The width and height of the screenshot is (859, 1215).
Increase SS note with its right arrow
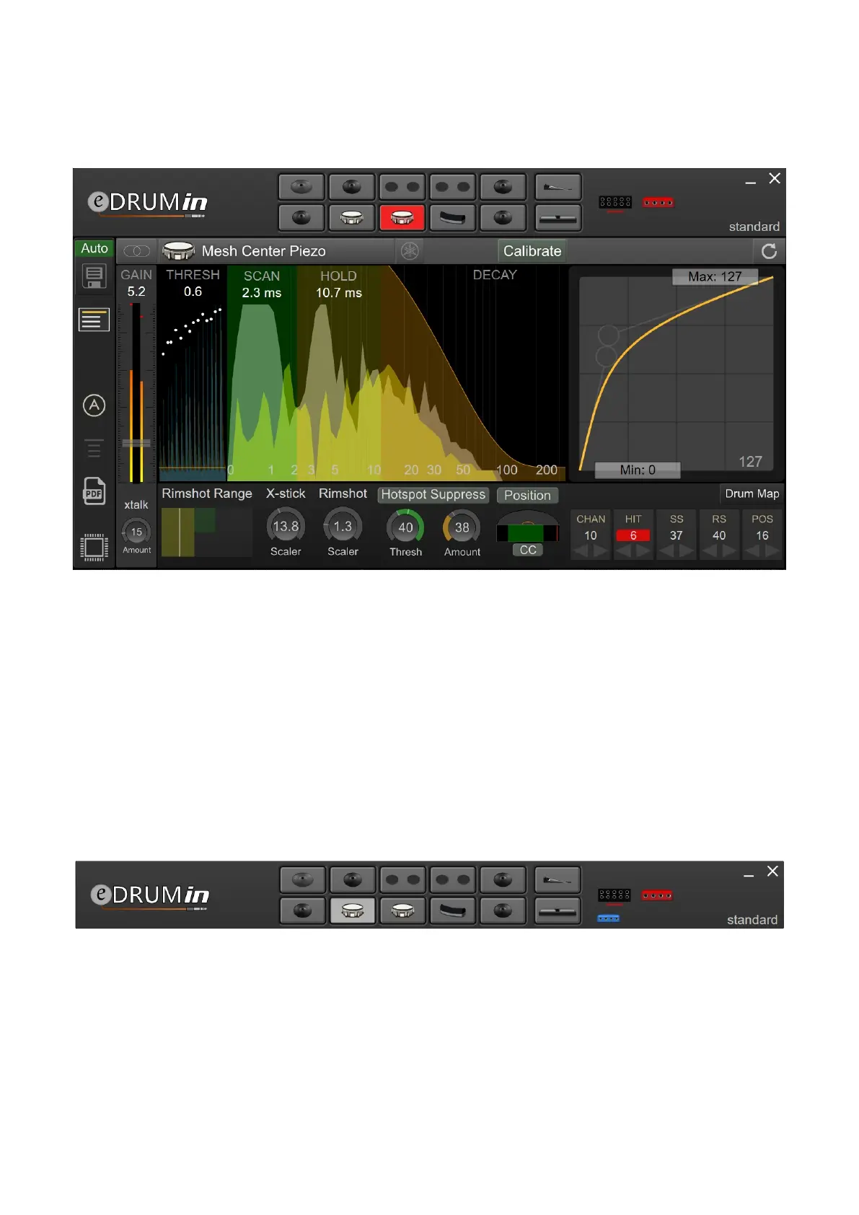[x=687, y=551]
